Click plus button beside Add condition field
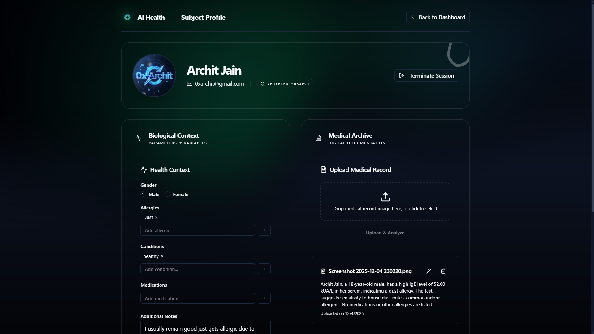594x334 pixels. click(x=264, y=269)
